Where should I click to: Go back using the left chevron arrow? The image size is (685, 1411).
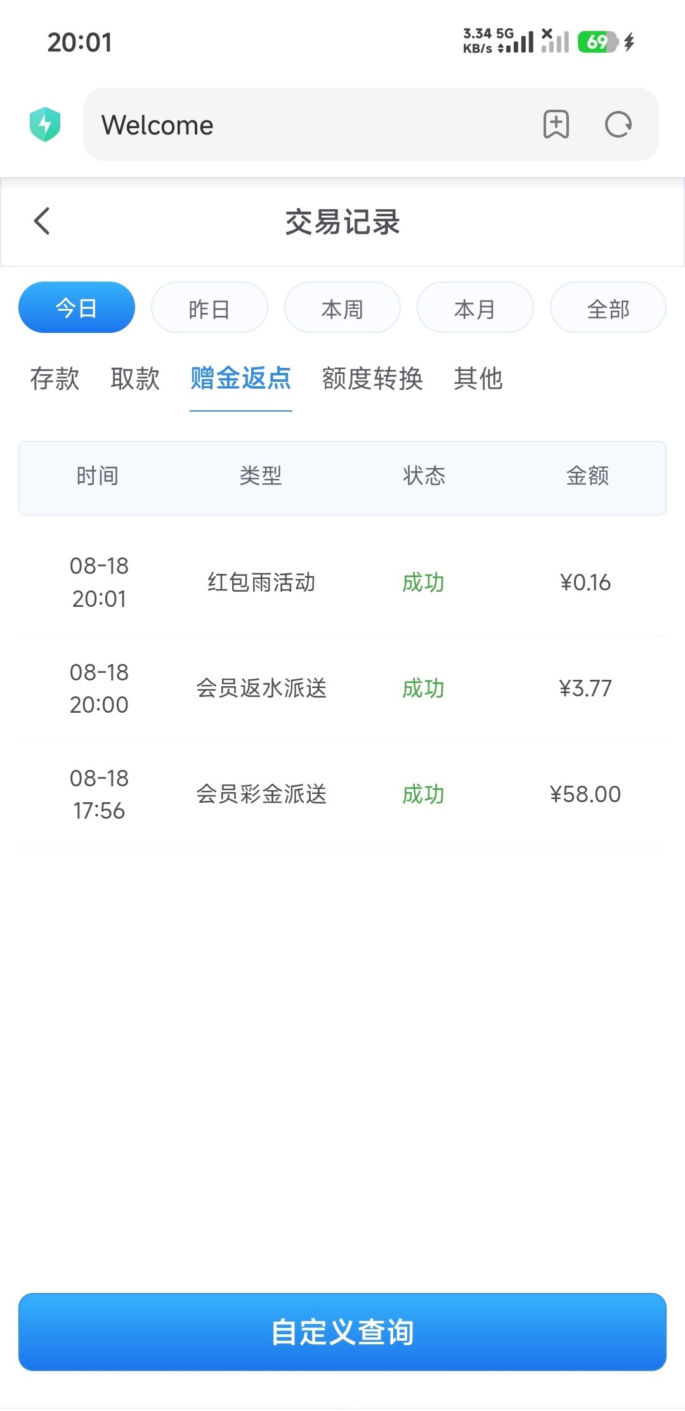click(x=42, y=221)
